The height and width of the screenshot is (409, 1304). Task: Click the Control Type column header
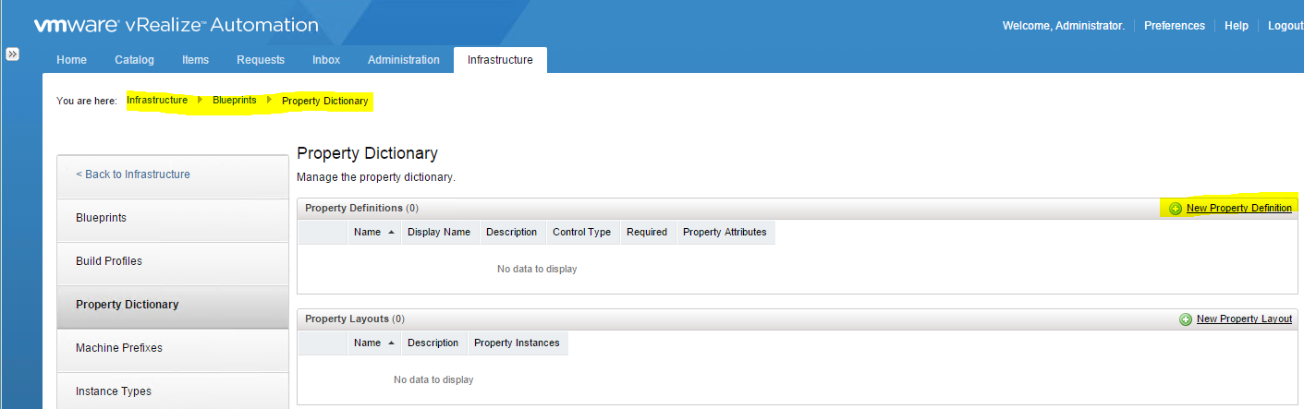point(581,232)
